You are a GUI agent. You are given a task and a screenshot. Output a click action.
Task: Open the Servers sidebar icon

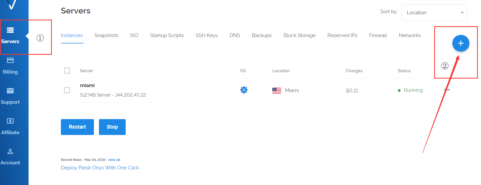click(x=10, y=30)
